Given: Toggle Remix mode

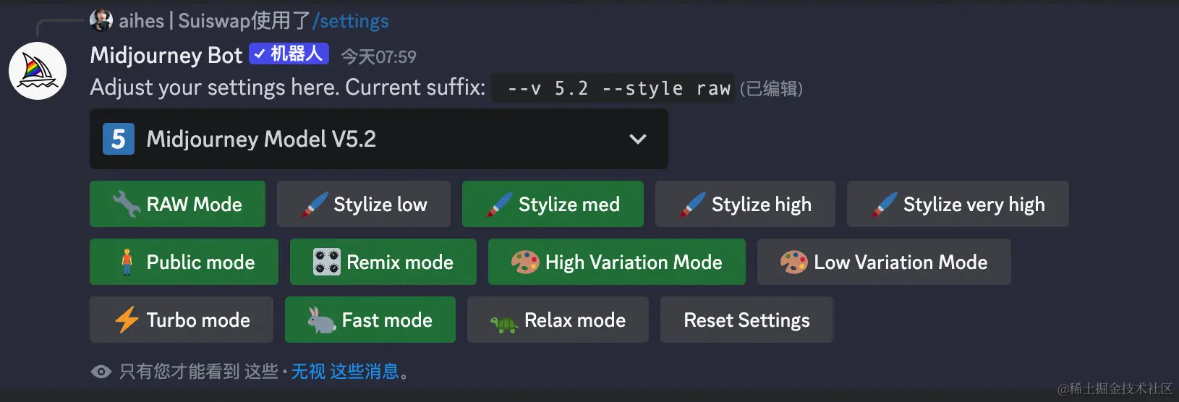Looking at the screenshot, I should click(383, 262).
